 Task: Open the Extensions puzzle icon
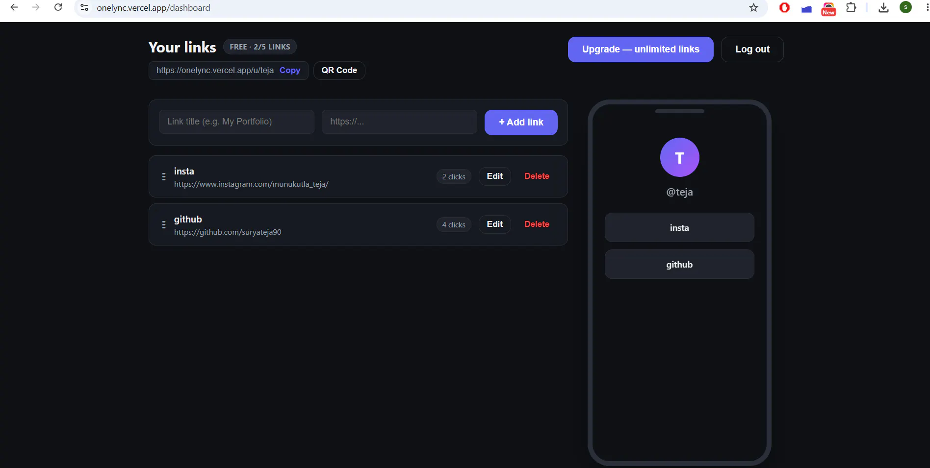(x=851, y=7)
